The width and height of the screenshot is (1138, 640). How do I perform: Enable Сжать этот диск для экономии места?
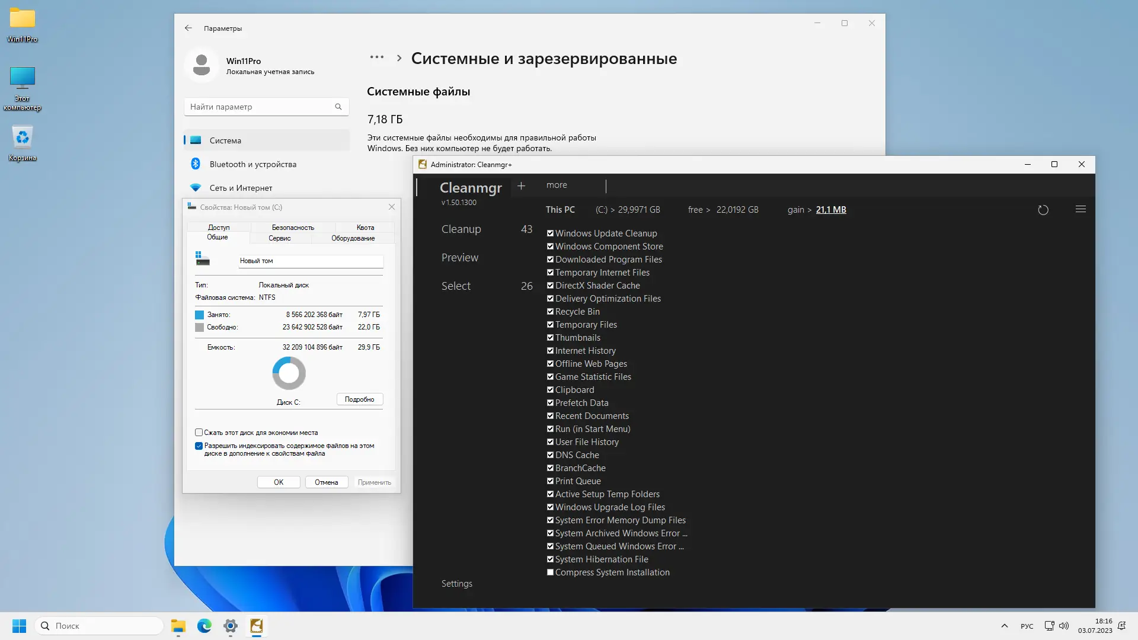pos(199,433)
